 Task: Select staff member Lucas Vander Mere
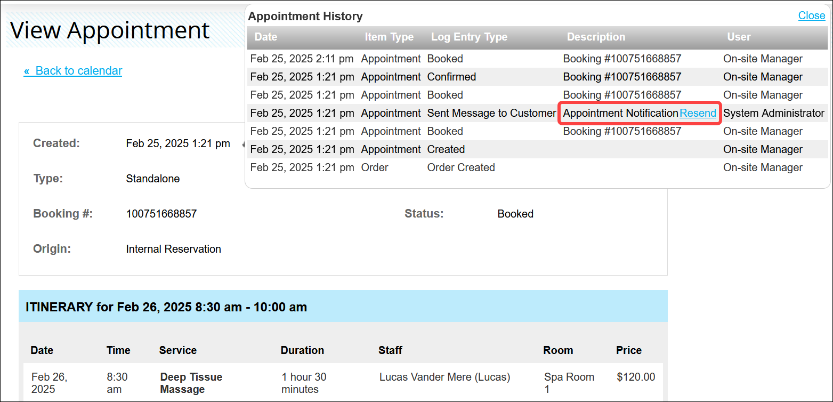tap(444, 377)
